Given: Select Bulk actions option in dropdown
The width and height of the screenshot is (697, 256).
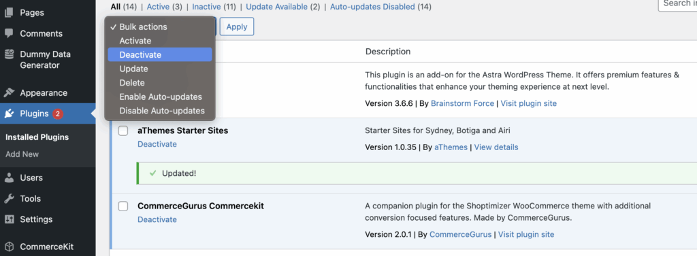Looking at the screenshot, I should click(x=160, y=26).
